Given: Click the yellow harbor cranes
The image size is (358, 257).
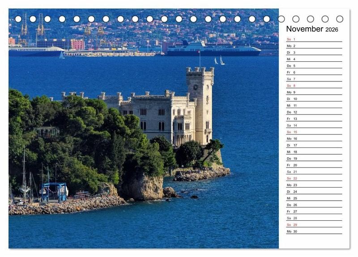Looking at the screenshot, I should click(93, 32).
